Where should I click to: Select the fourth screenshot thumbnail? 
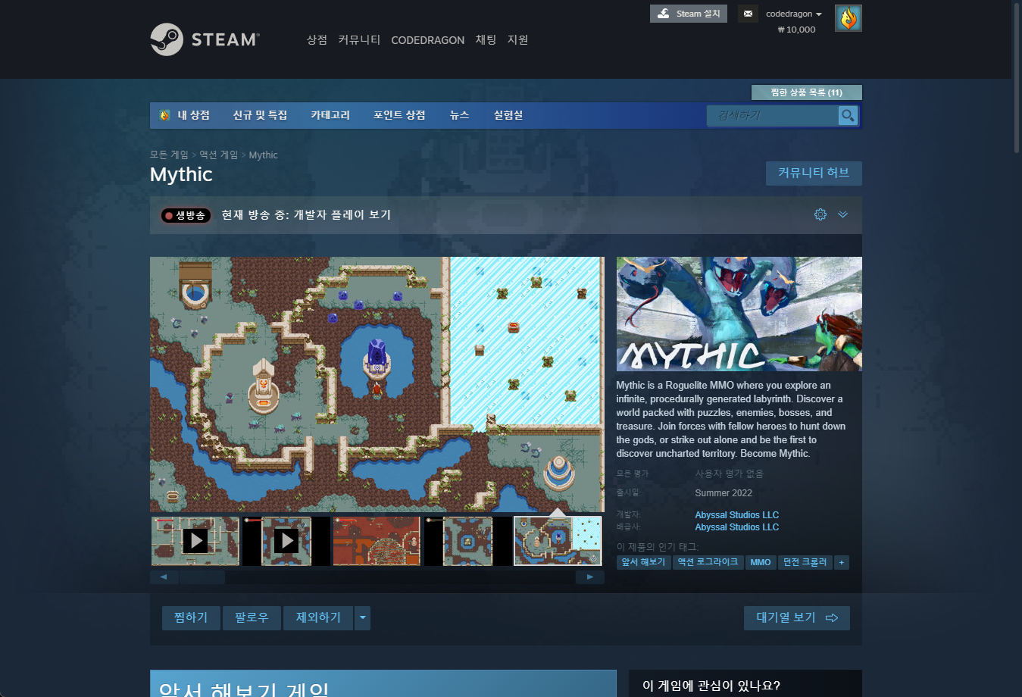click(467, 541)
